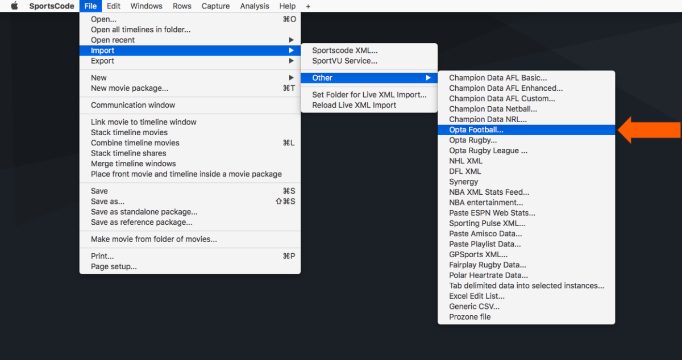Import NBA XML Stats Feed...
The image size is (682, 360).
click(526, 192)
